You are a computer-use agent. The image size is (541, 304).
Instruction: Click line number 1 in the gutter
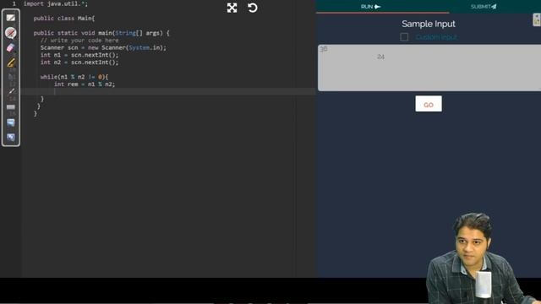[x=14, y=3]
